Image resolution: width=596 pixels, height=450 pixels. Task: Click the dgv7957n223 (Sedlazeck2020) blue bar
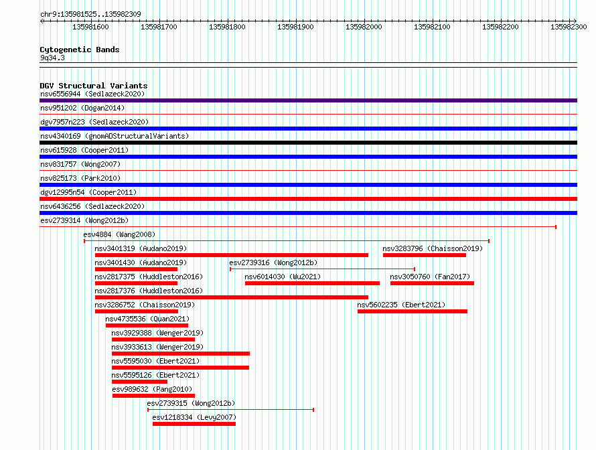pos(308,129)
